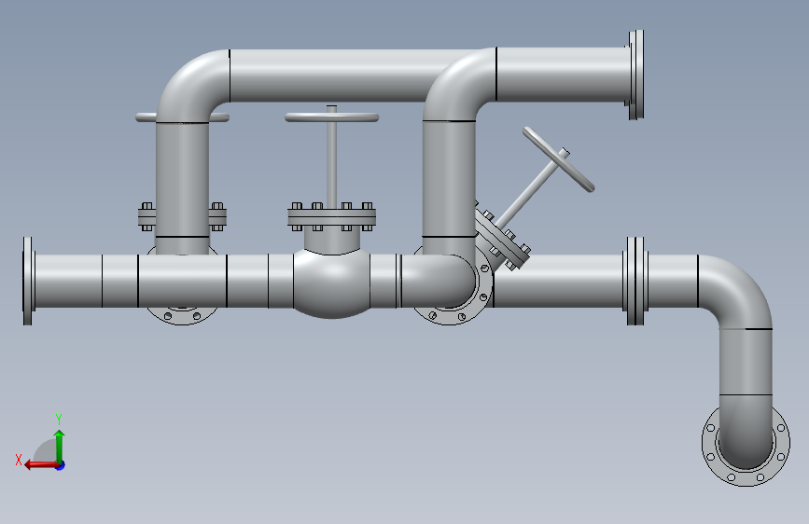Viewport: 809px width, 524px height.
Task: Select the center globe valve's horizontal handwheel
Action: tap(332, 117)
